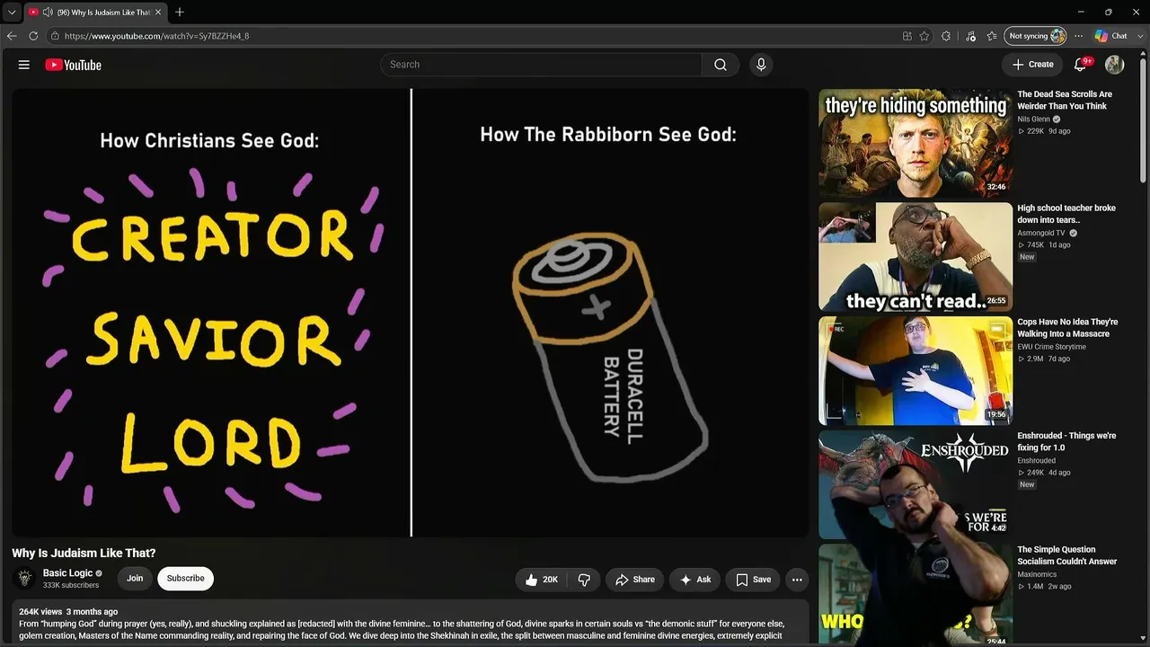Save the video to a playlist
Screen dimensions: 1150x647
coord(753,580)
